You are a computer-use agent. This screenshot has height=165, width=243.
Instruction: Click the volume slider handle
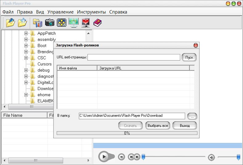(x=238, y=157)
